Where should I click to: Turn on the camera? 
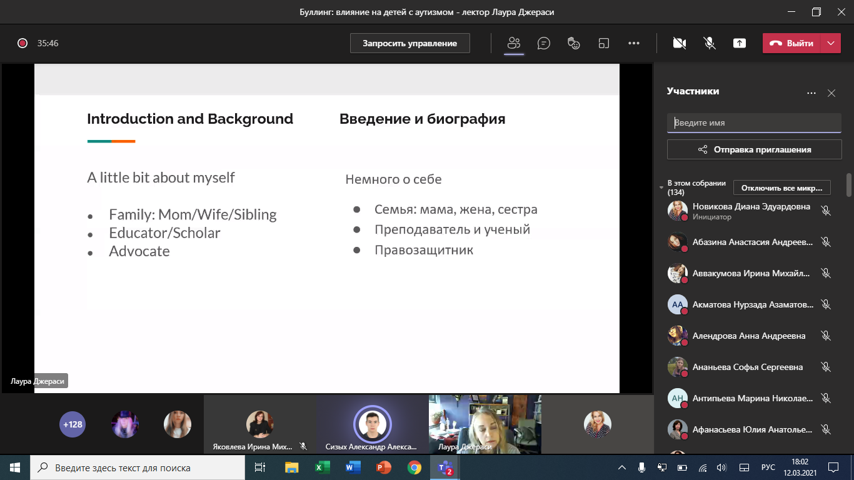tap(680, 43)
